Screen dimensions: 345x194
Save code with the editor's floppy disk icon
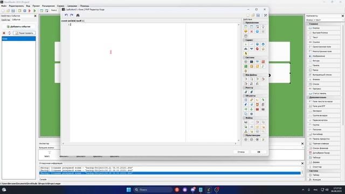coord(258,15)
